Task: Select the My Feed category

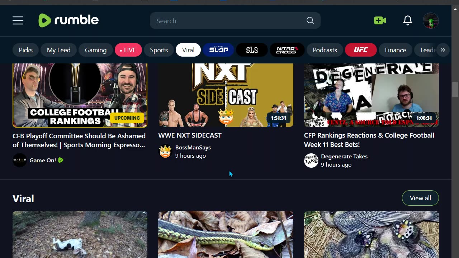Action: pyautogui.click(x=59, y=50)
